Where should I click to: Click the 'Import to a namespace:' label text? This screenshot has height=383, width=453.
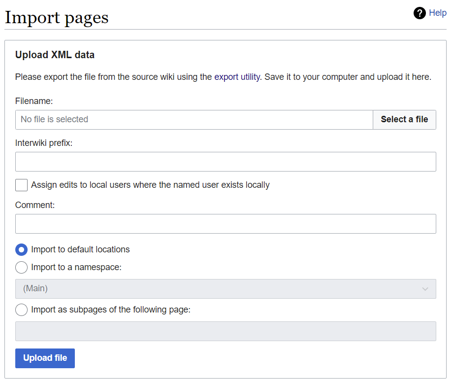[x=76, y=267]
